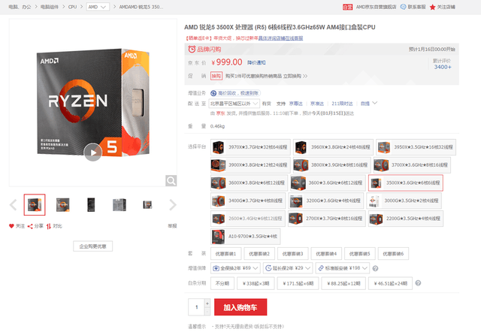The image size is (481, 332).
Task: Click the magnifier zoom icon on product image
Action: click(x=171, y=180)
